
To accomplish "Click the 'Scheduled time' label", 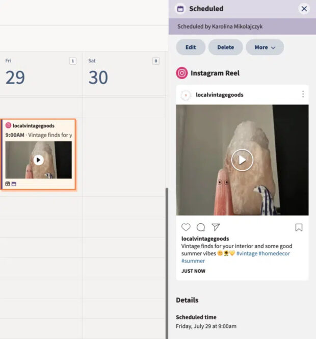I will pos(196,317).
